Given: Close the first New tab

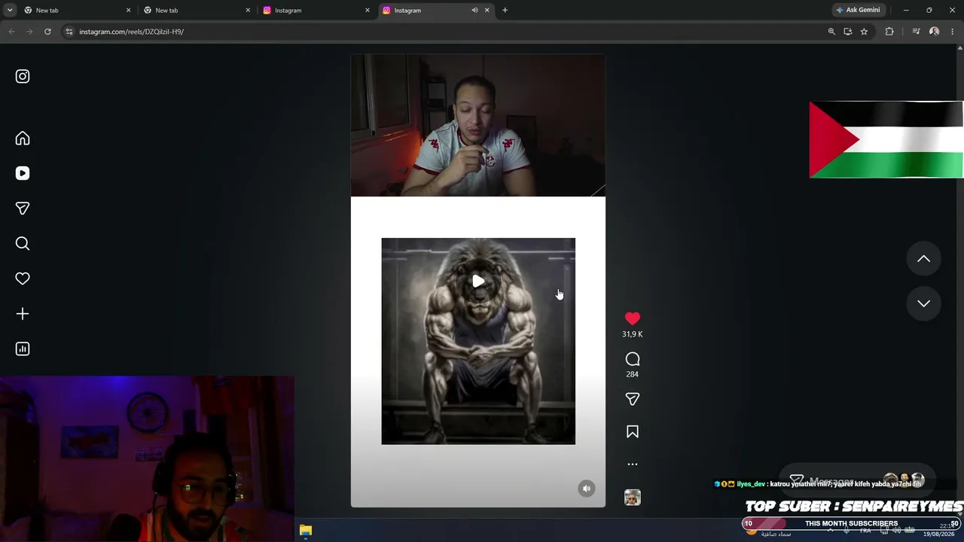Looking at the screenshot, I should click(128, 10).
